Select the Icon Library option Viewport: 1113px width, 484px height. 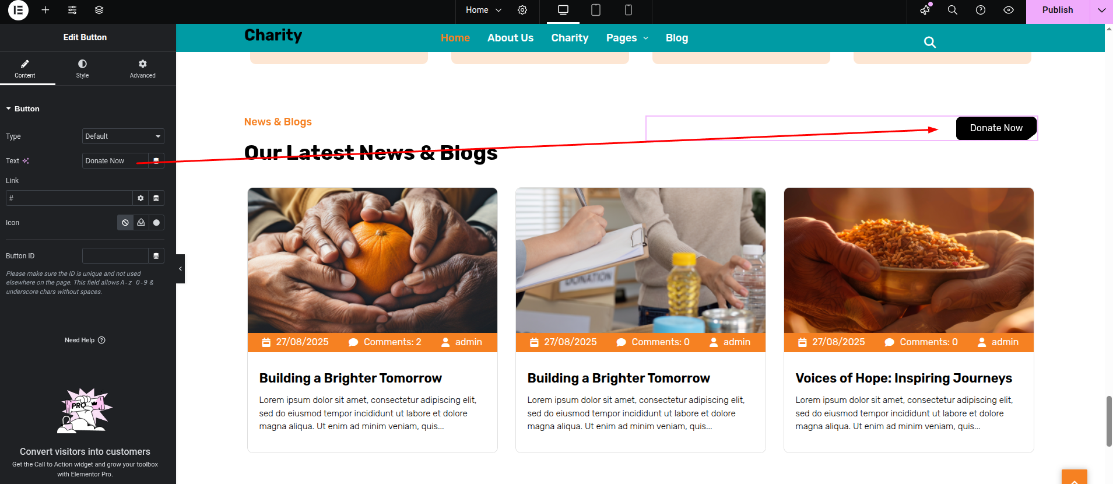pyautogui.click(x=156, y=223)
